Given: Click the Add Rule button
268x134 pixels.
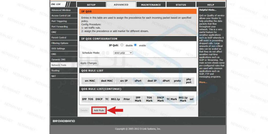Looking at the screenshot, I should pyautogui.click(x=99, y=110).
